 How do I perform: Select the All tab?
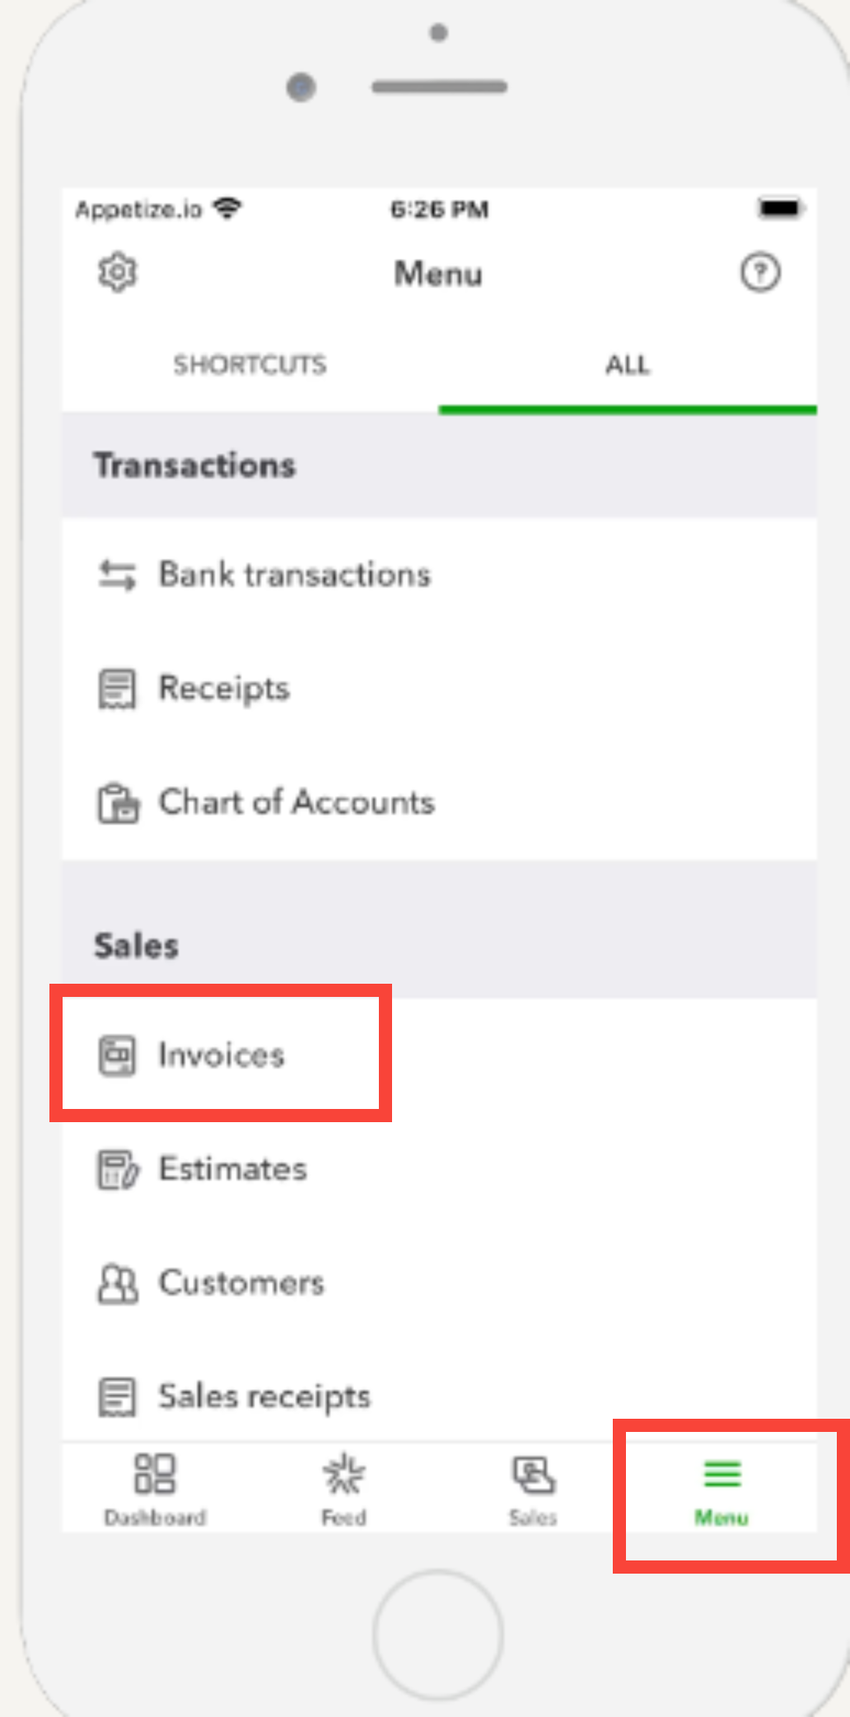pos(628,365)
